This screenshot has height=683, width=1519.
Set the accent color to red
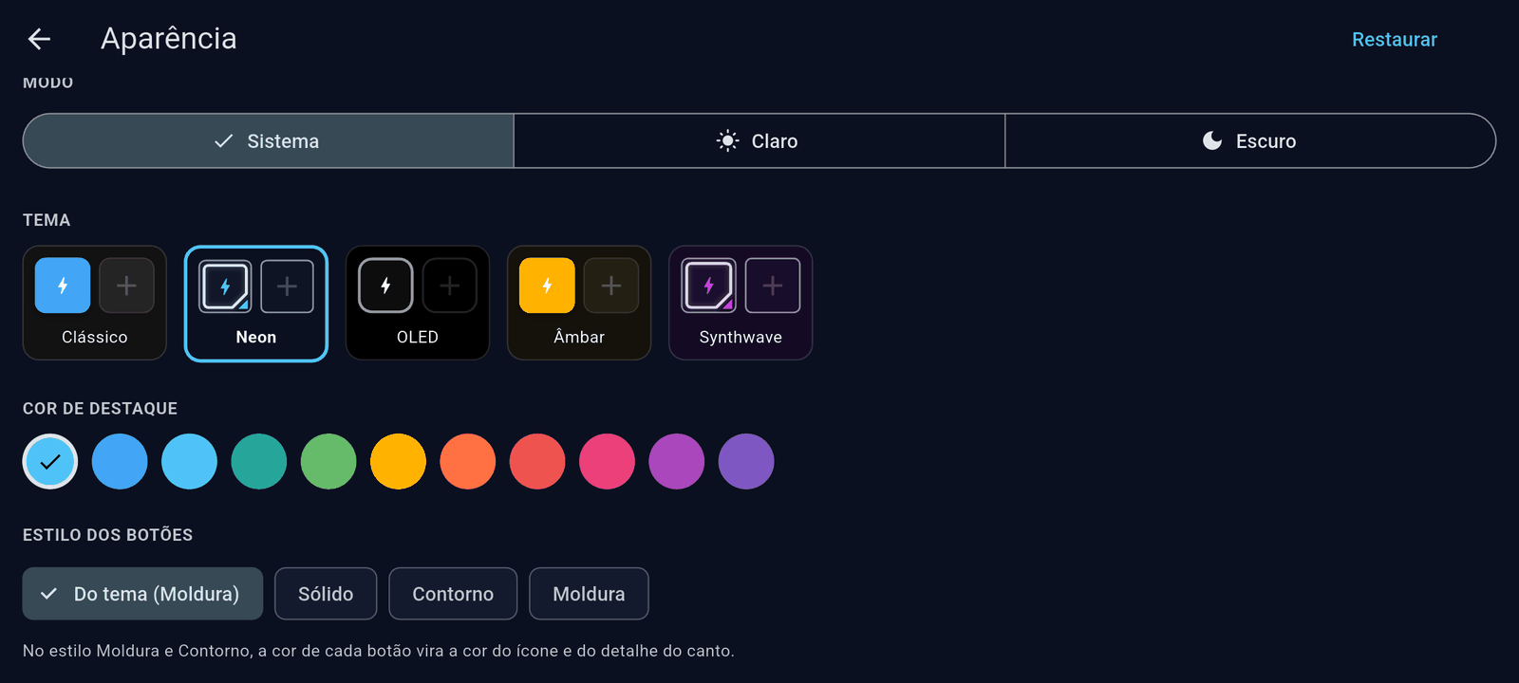click(537, 462)
